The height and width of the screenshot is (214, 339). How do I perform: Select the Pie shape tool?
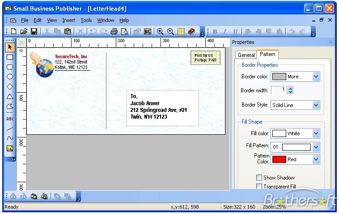10,106
